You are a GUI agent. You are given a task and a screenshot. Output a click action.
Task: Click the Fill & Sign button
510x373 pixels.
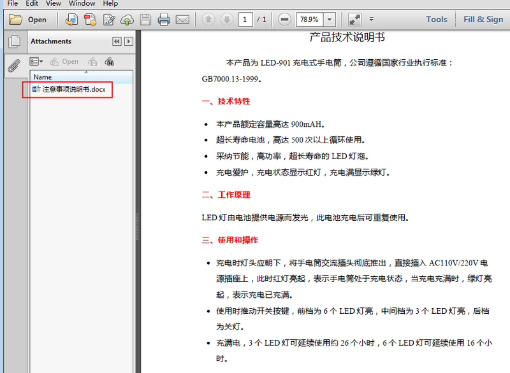483,19
